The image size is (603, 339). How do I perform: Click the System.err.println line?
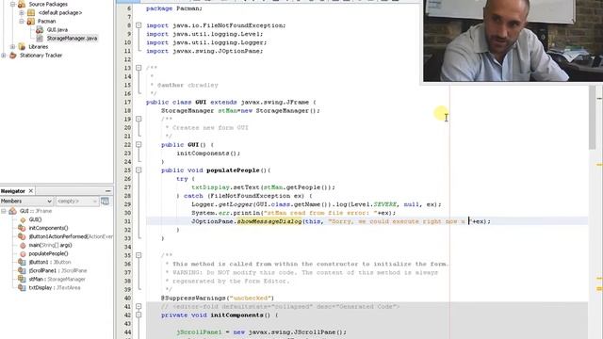click(293, 213)
